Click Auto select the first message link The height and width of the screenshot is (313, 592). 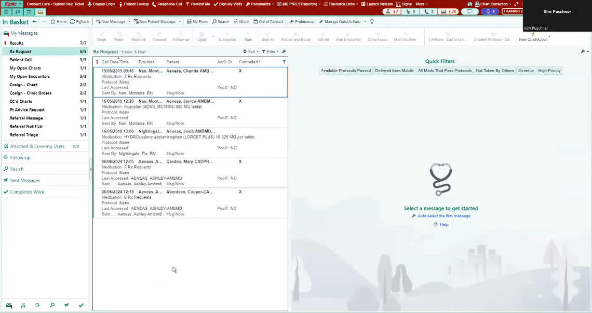[x=444, y=216]
